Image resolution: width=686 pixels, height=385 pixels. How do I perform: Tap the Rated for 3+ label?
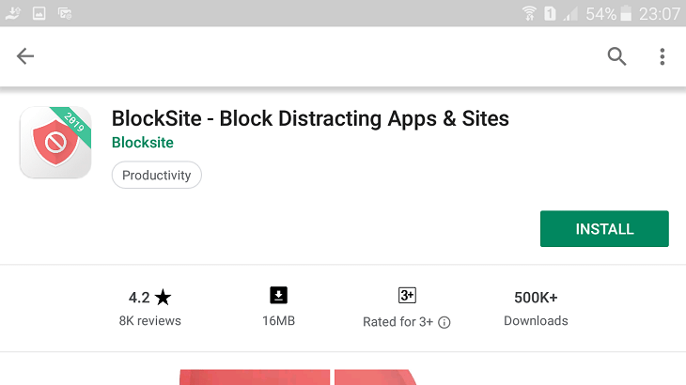[x=398, y=322]
